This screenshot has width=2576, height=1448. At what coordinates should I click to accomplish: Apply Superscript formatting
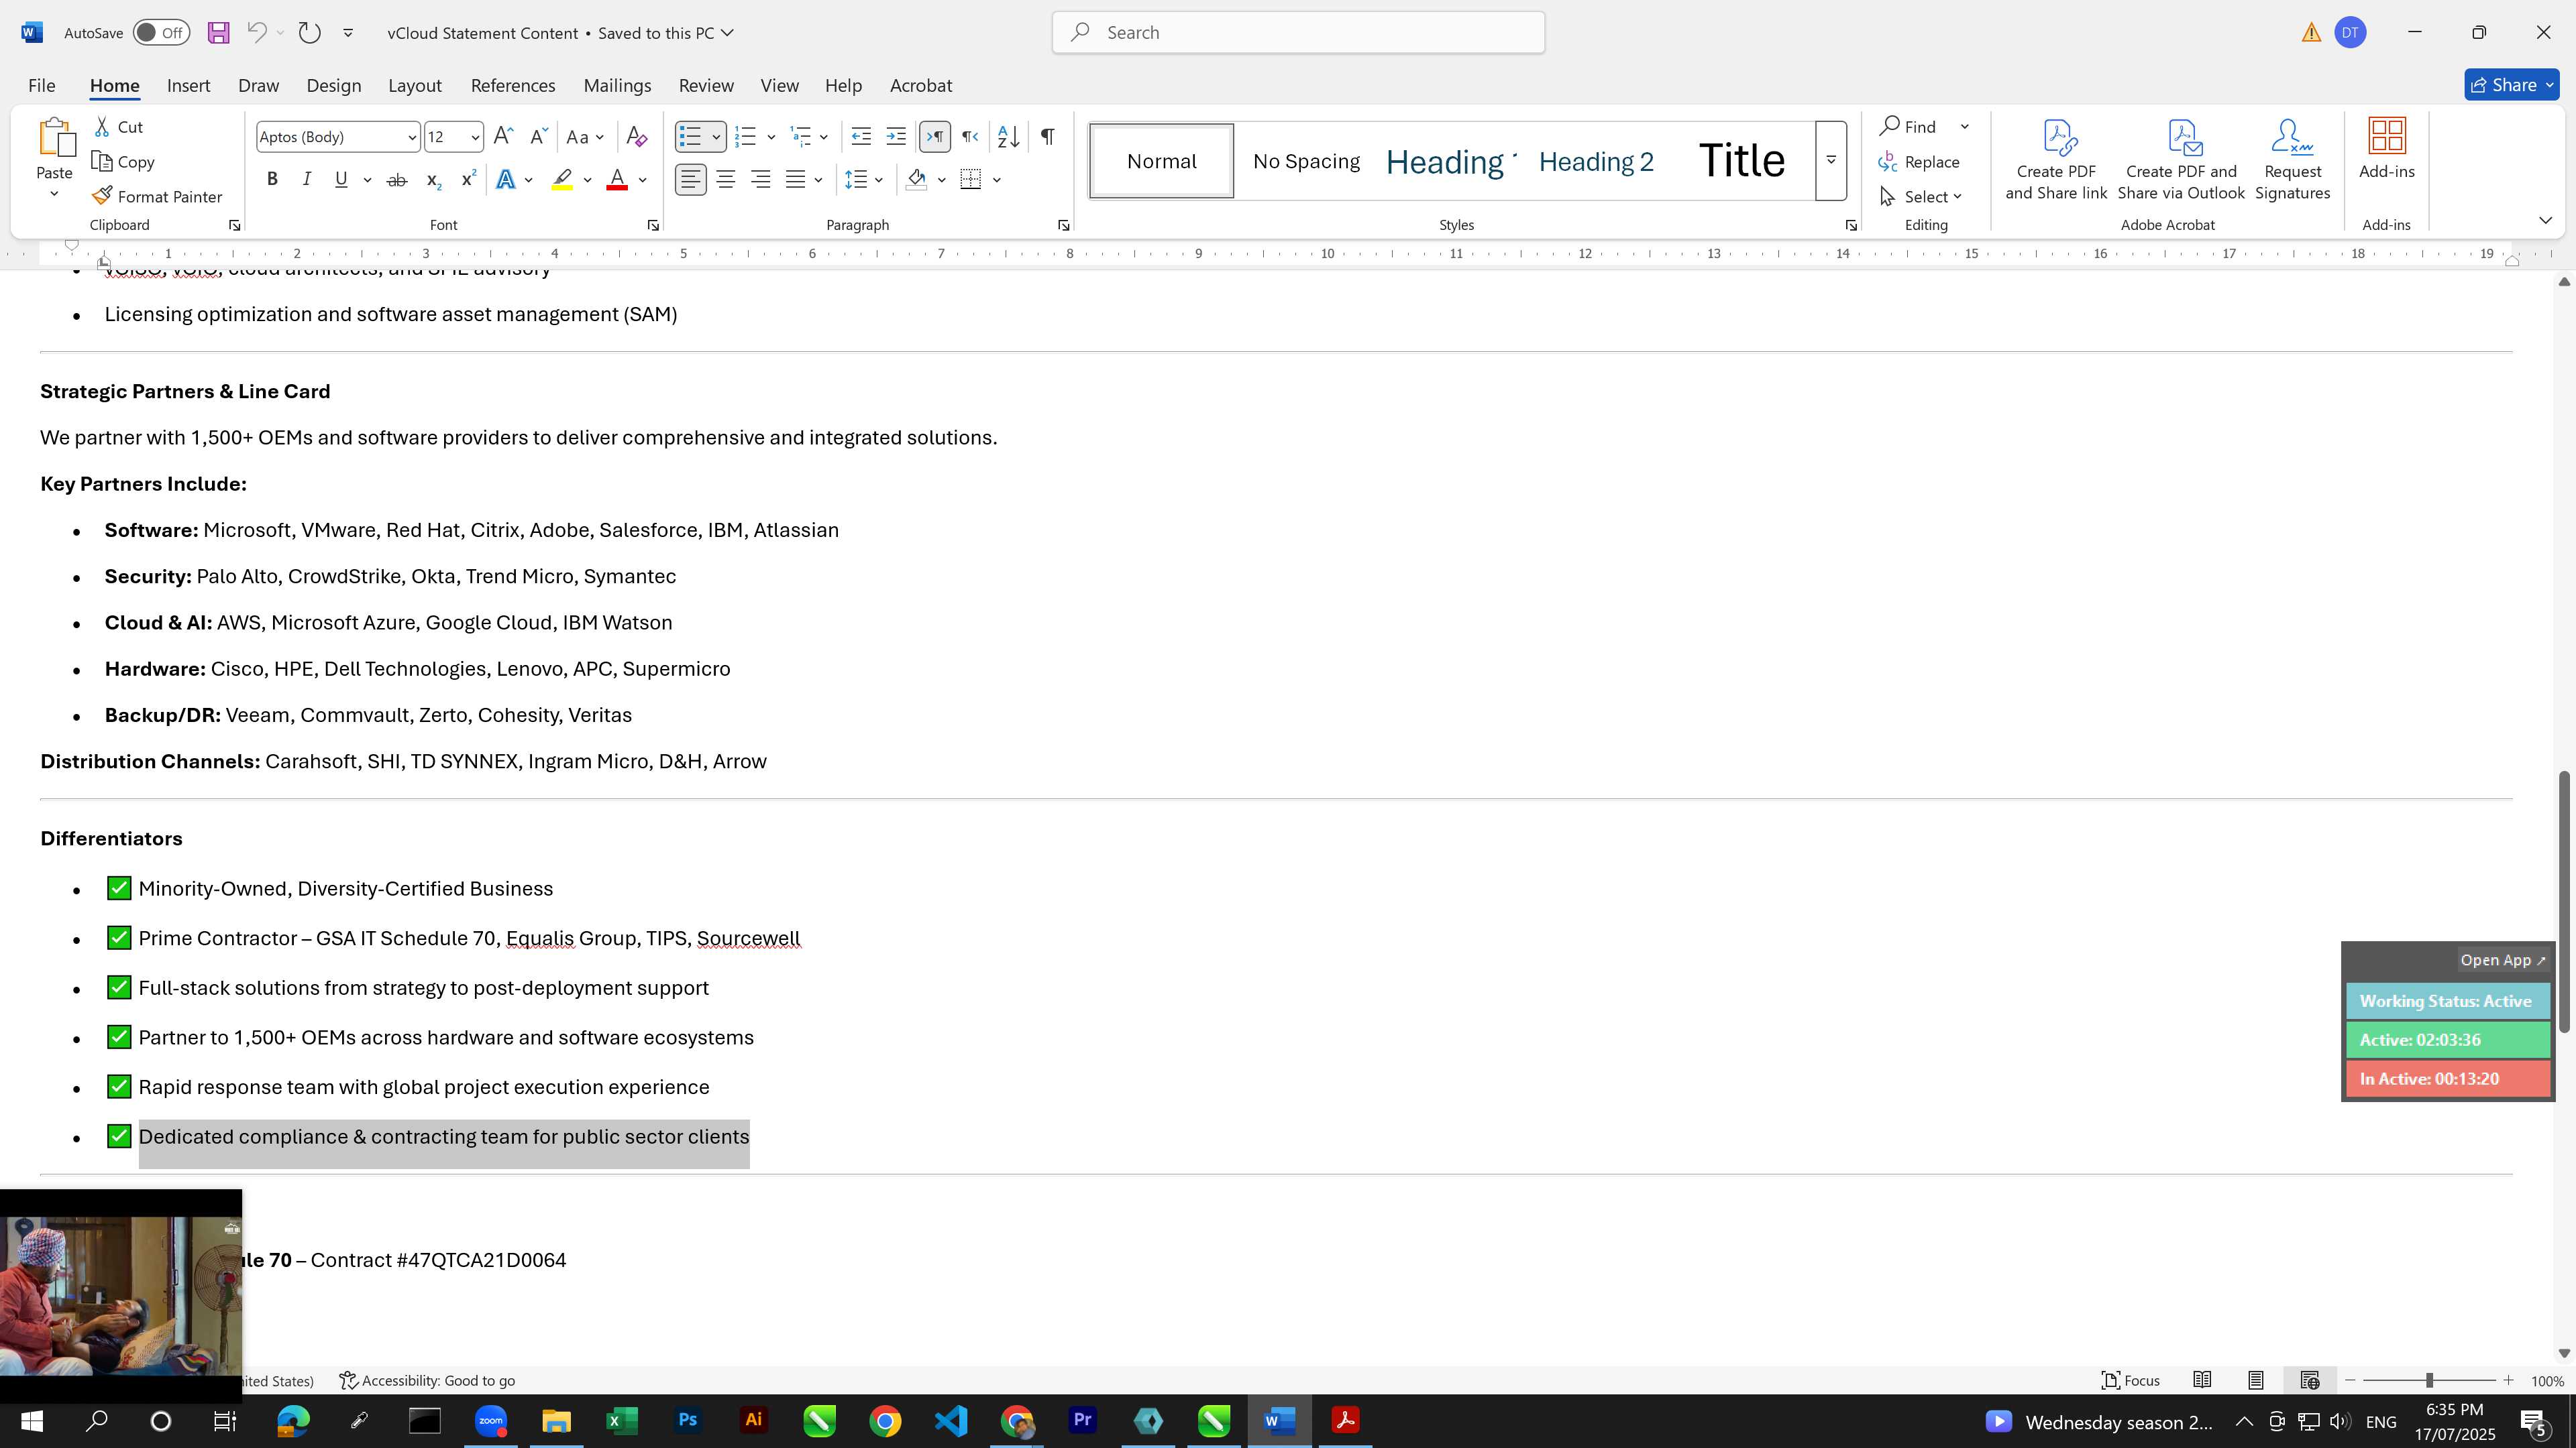click(x=467, y=180)
